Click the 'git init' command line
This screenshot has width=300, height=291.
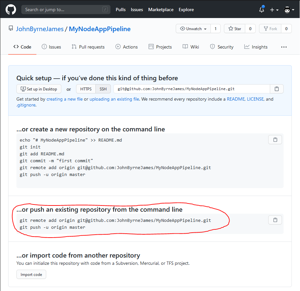tap(30, 147)
